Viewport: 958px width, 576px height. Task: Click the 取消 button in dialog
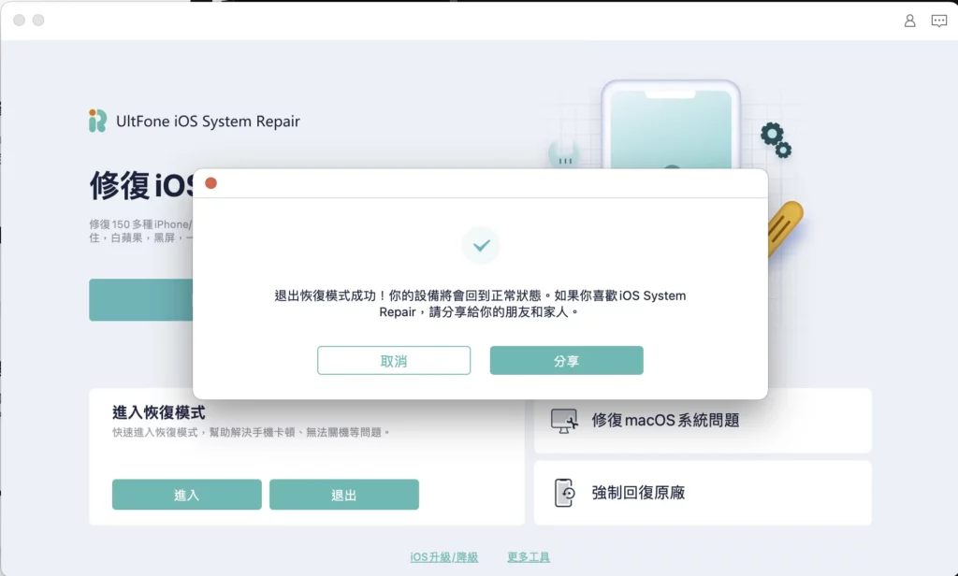tap(394, 360)
